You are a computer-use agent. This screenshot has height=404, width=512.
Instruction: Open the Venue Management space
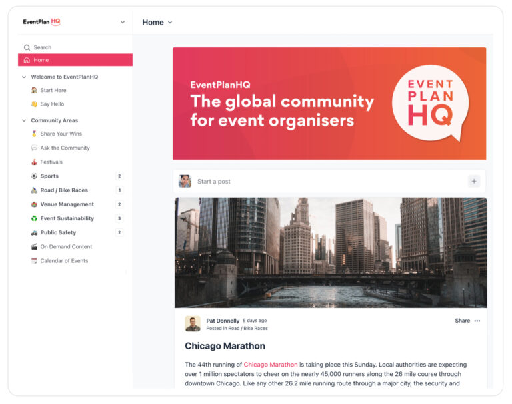click(67, 204)
